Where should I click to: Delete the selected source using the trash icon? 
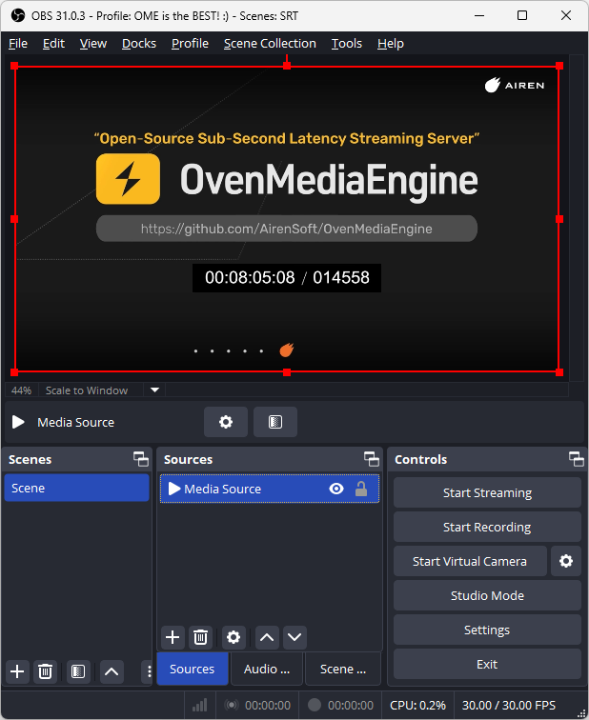point(201,637)
